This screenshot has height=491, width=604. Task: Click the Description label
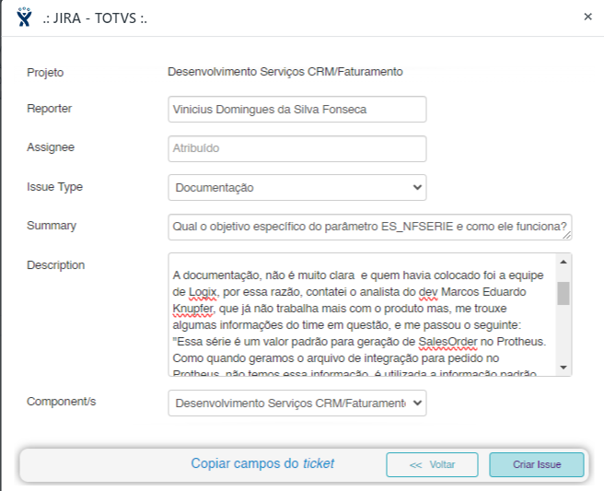pyautogui.click(x=56, y=265)
